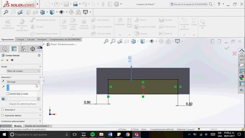
Task: Open Windows Start button
Action: coord(4,135)
